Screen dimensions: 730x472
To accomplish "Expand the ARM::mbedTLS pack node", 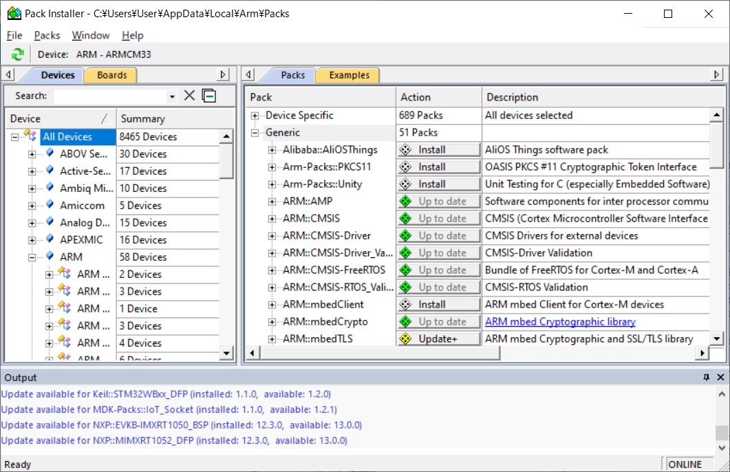I will coord(272,339).
